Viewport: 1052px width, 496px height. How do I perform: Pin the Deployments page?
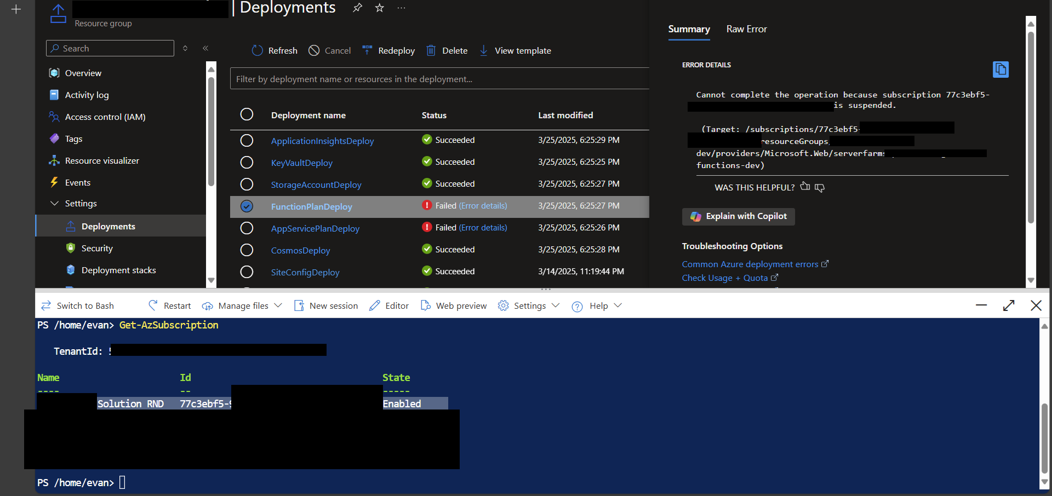pos(357,8)
